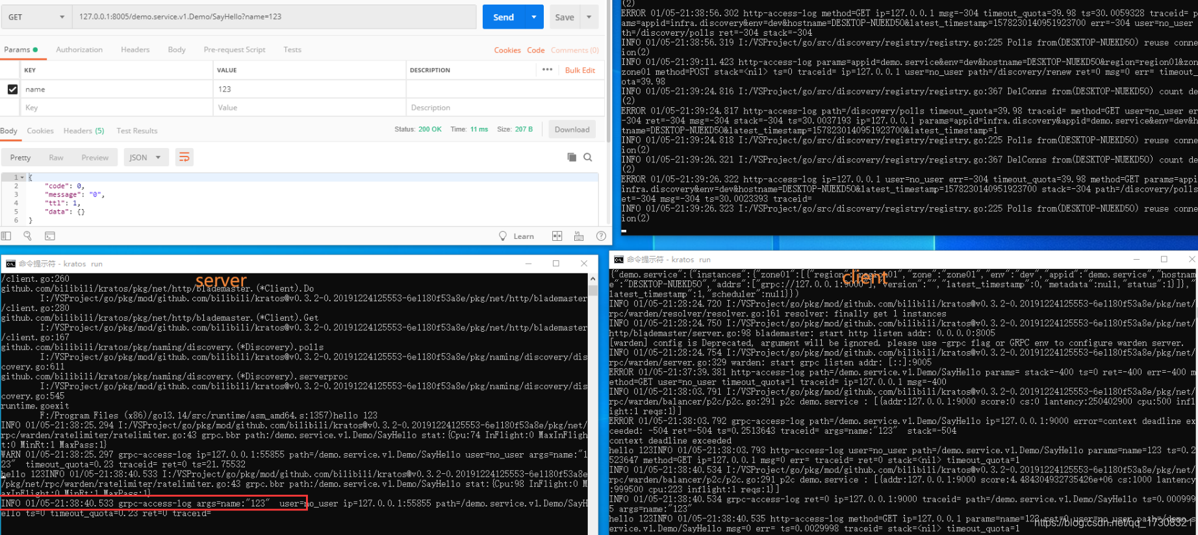1198x535 pixels.
Task: Click the Bulk Edit link
Action: coord(580,70)
